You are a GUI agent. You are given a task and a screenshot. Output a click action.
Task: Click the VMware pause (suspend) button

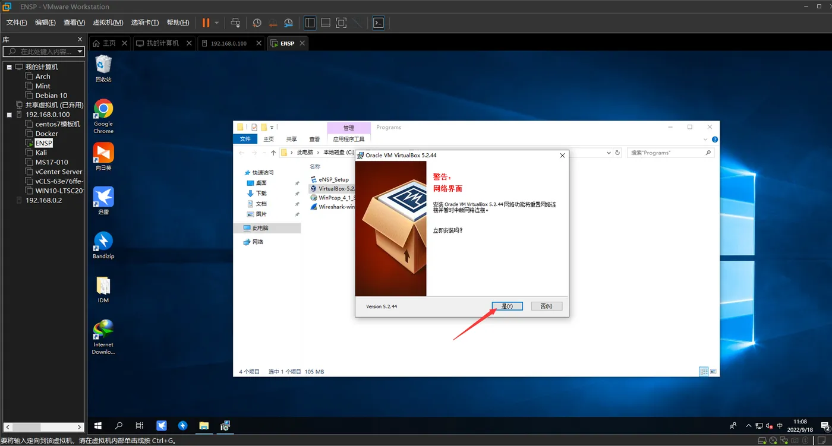(206, 23)
